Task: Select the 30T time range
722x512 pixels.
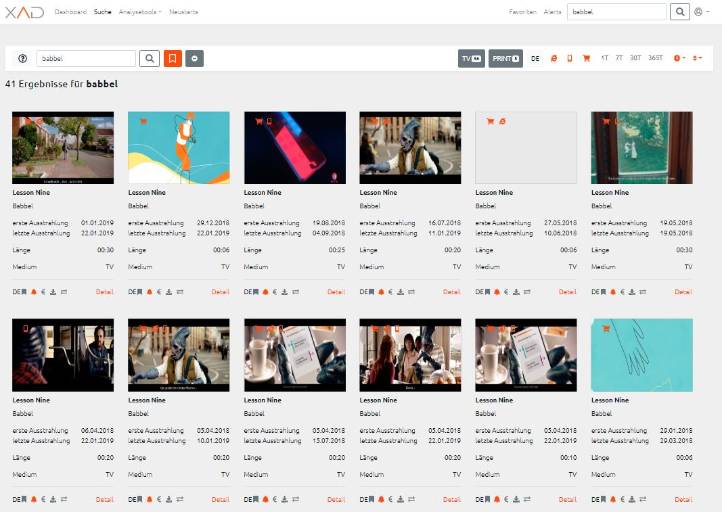Action: tap(635, 58)
